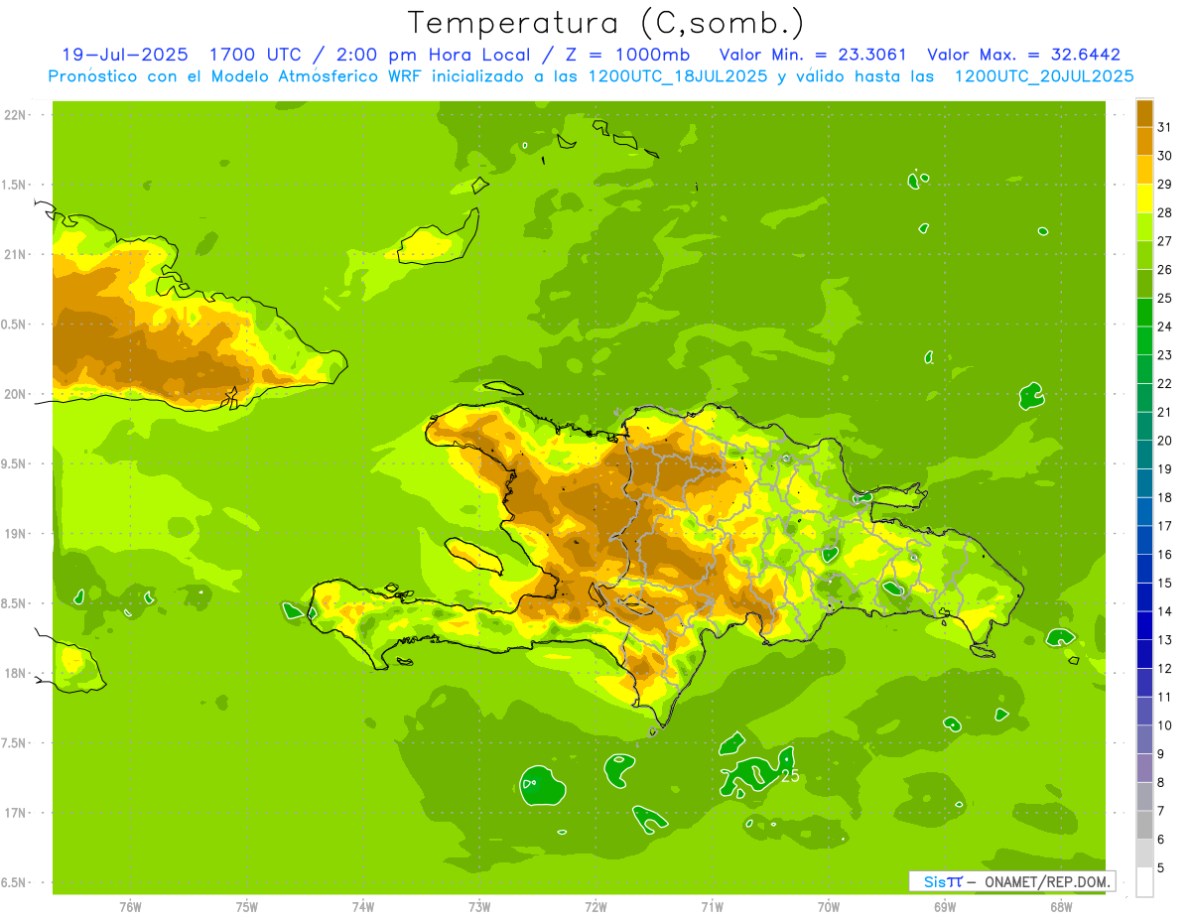Select the '1200UTC_18JUL2025' initialization text

point(678,75)
